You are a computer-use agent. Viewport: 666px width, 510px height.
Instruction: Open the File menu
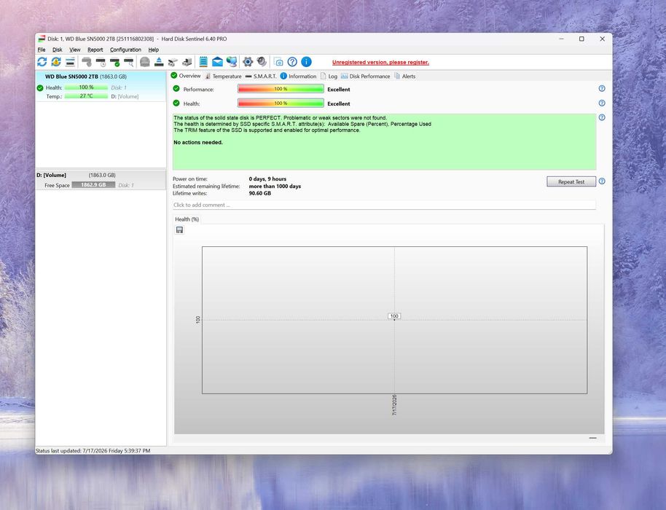pos(42,50)
